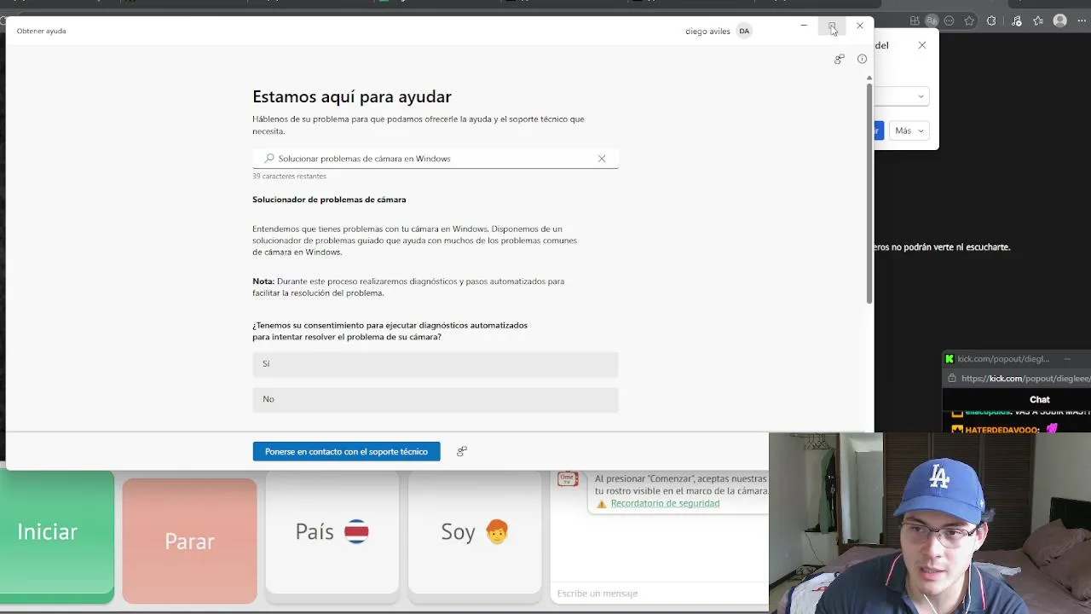Open the DA account avatar
The width and height of the screenshot is (1091, 614).
(744, 31)
